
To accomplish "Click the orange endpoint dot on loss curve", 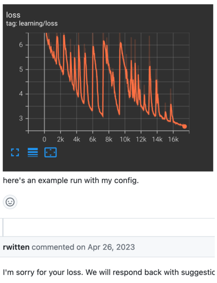I will (184, 126).
